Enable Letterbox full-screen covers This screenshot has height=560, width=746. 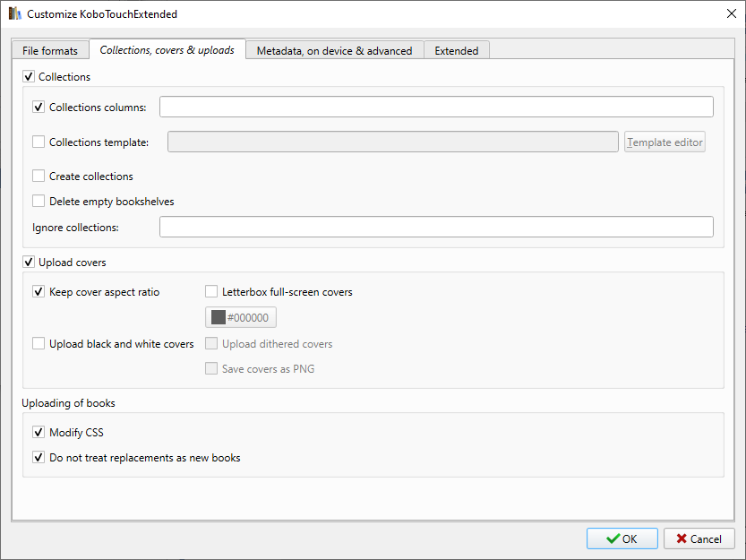click(211, 292)
